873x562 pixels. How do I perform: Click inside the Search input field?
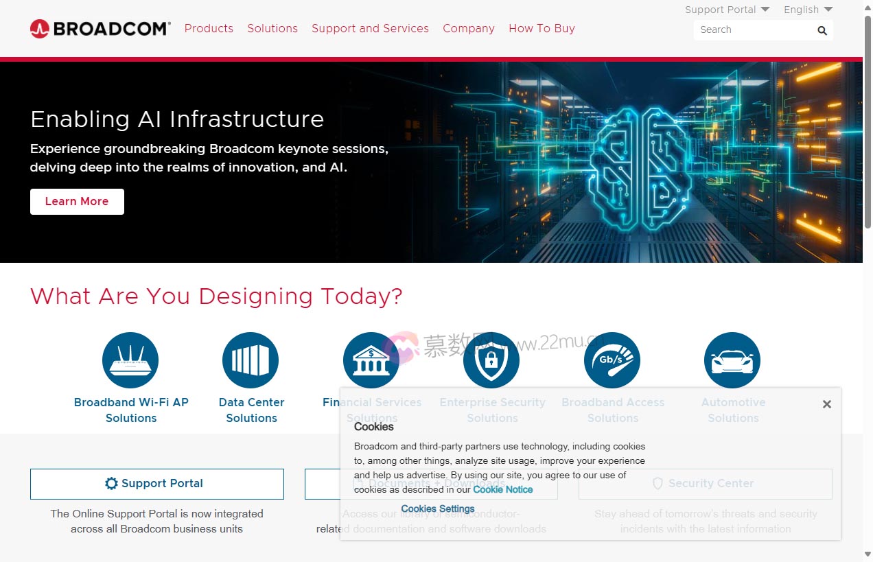[755, 30]
